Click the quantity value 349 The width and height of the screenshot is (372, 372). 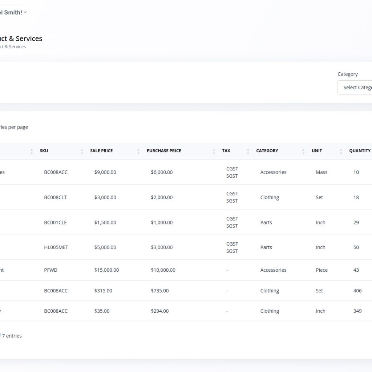pos(357,311)
